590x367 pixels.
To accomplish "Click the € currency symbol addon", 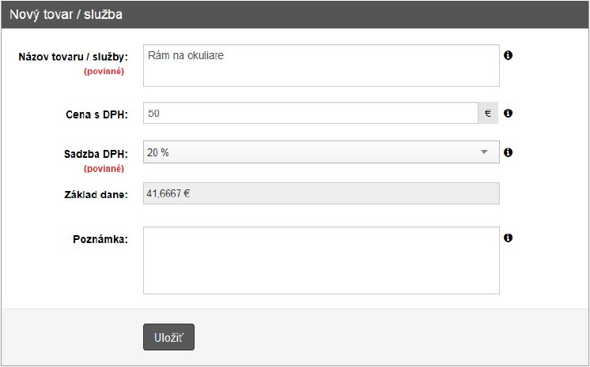I will [x=488, y=114].
